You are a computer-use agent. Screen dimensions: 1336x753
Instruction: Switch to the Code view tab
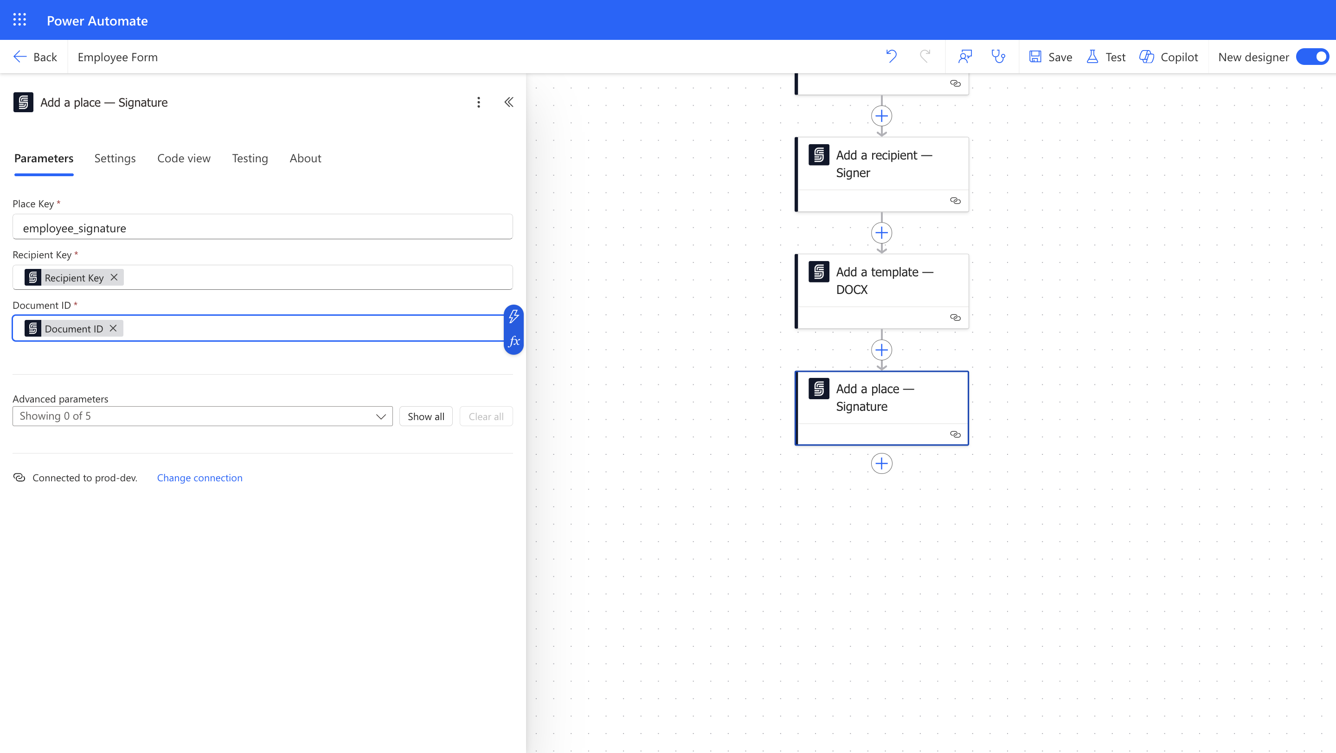[184, 158]
